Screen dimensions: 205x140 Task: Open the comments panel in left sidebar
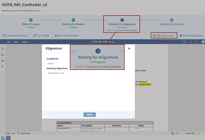[3, 55]
